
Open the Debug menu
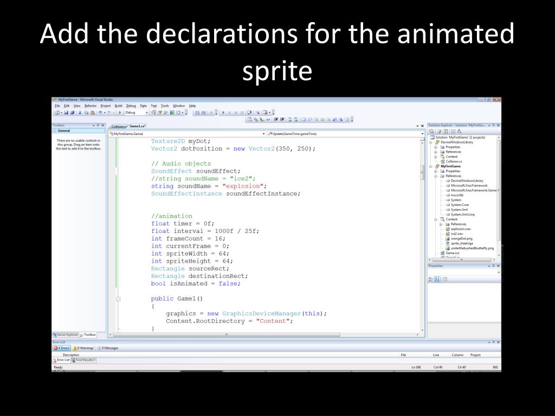pos(131,106)
